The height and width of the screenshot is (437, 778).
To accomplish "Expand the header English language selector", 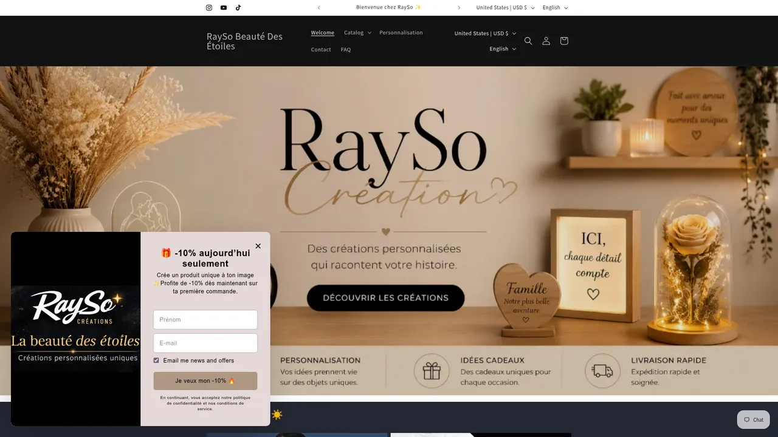I will 503,49.
